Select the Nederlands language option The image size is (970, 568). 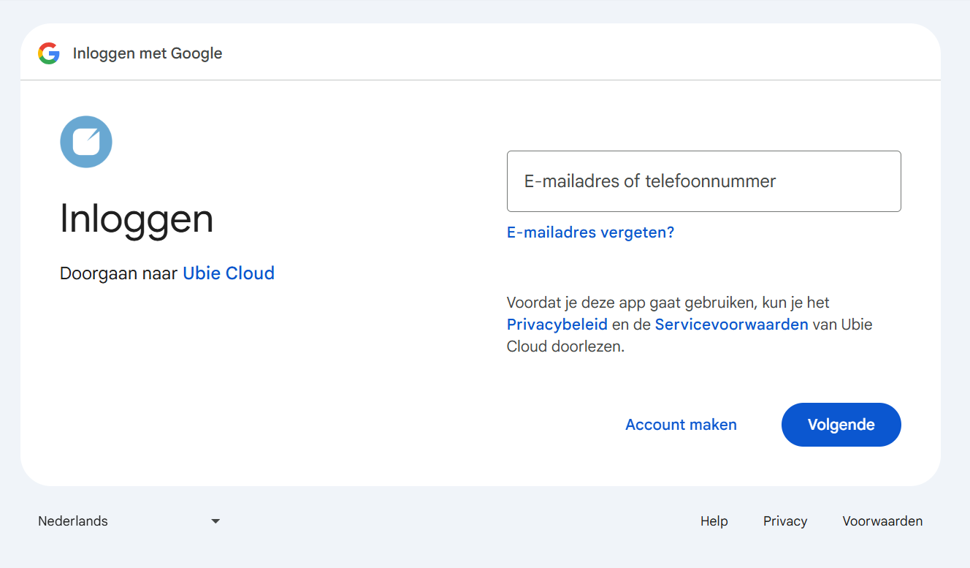point(73,520)
